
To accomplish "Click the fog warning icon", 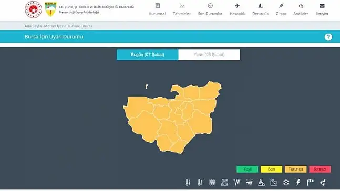I will click(212, 182).
